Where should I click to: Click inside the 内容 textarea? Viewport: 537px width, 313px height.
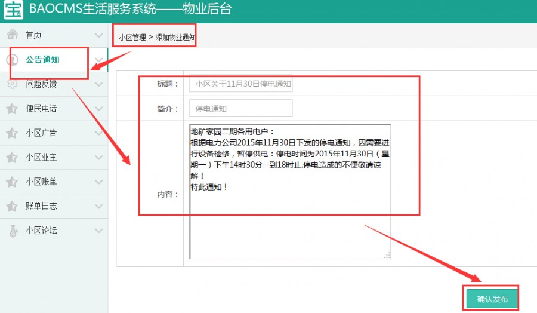(x=290, y=192)
